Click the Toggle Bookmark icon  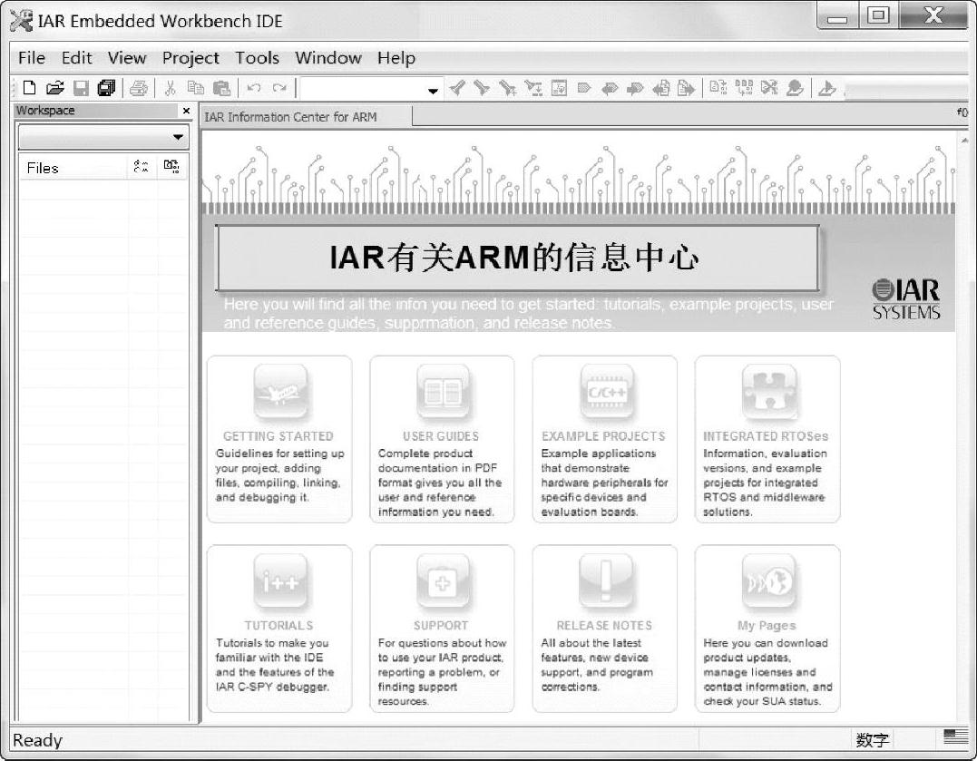click(584, 88)
